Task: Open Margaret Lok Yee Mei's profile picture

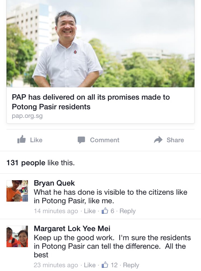Action: coord(17,236)
